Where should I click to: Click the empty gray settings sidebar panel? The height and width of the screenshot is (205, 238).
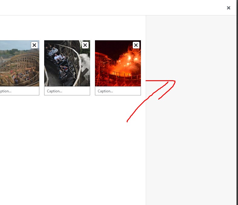click(x=191, y=137)
